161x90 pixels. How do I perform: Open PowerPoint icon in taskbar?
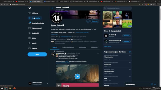(x=15, y=88)
